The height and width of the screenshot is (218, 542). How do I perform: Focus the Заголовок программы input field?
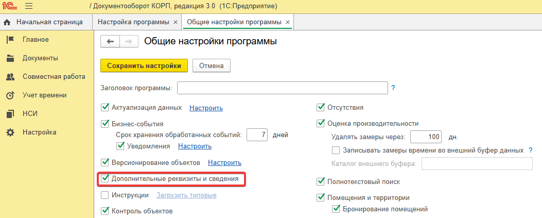click(283, 88)
